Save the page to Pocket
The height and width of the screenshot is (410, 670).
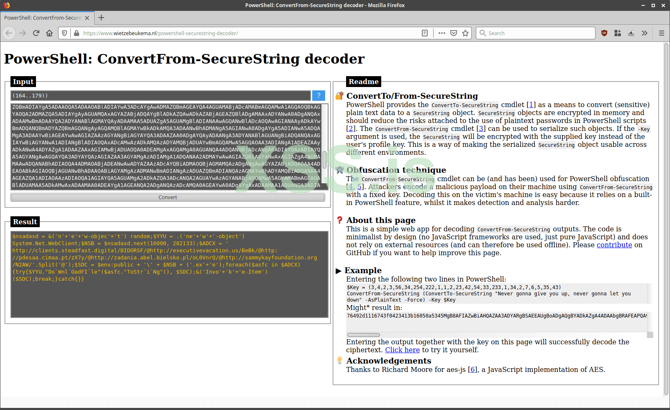454,33
